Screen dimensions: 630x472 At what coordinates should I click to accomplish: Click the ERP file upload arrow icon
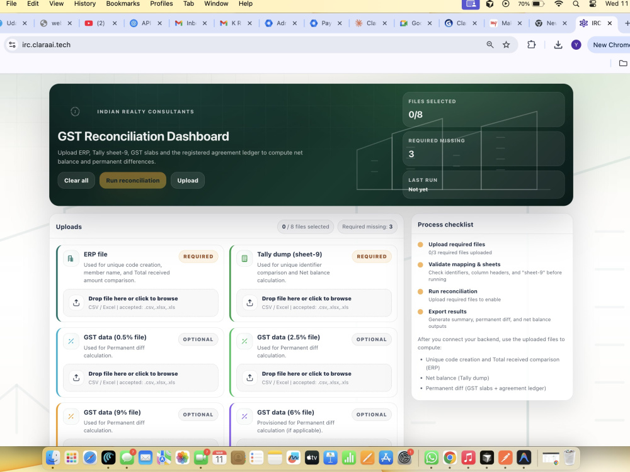[x=76, y=303]
